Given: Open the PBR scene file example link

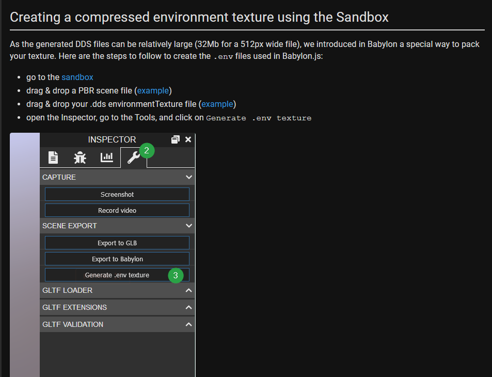Looking at the screenshot, I should click(153, 91).
